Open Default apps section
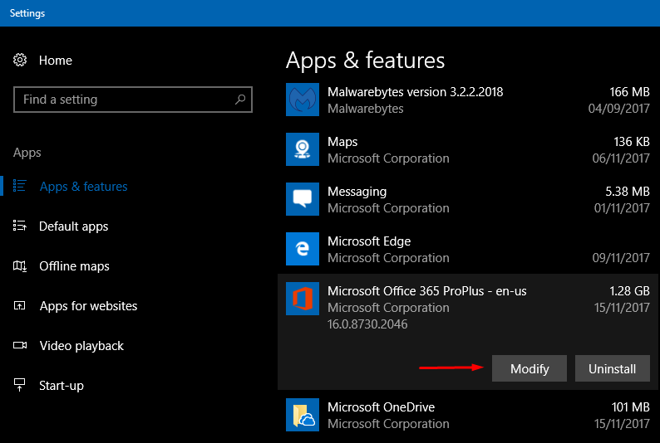The image size is (660, 443). point(74,226)
